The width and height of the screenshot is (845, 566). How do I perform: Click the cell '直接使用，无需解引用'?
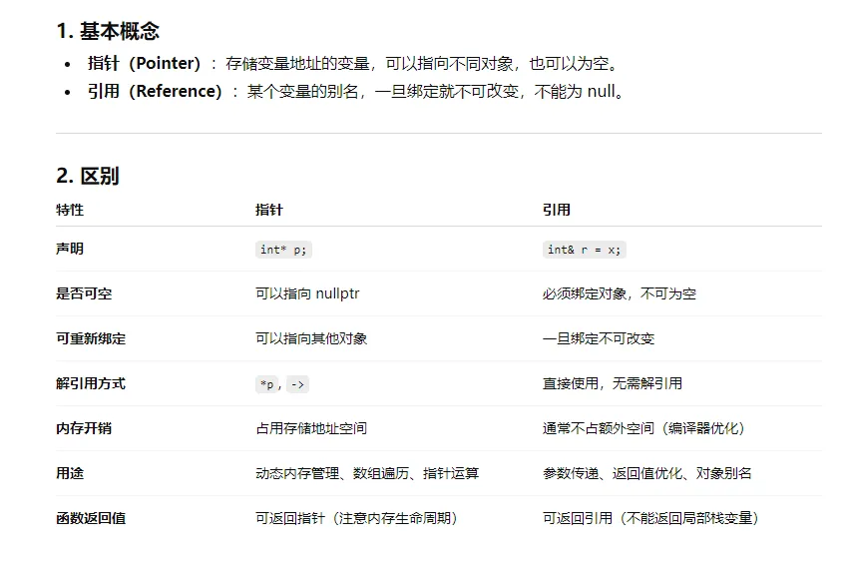tap(613, 383)
